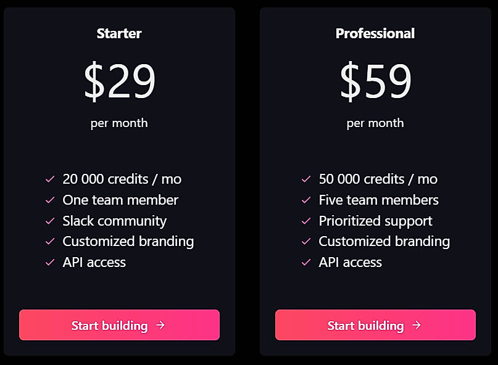The width and height of the screenshot is (498, 365).
Task: Click the $29 price text
Action: click(x=118, y=80)
